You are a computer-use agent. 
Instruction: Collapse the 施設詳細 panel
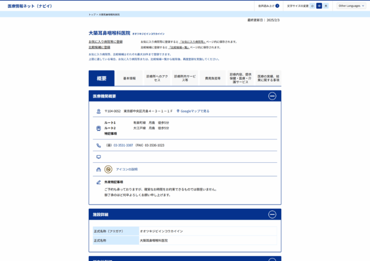tap(272, 214)
